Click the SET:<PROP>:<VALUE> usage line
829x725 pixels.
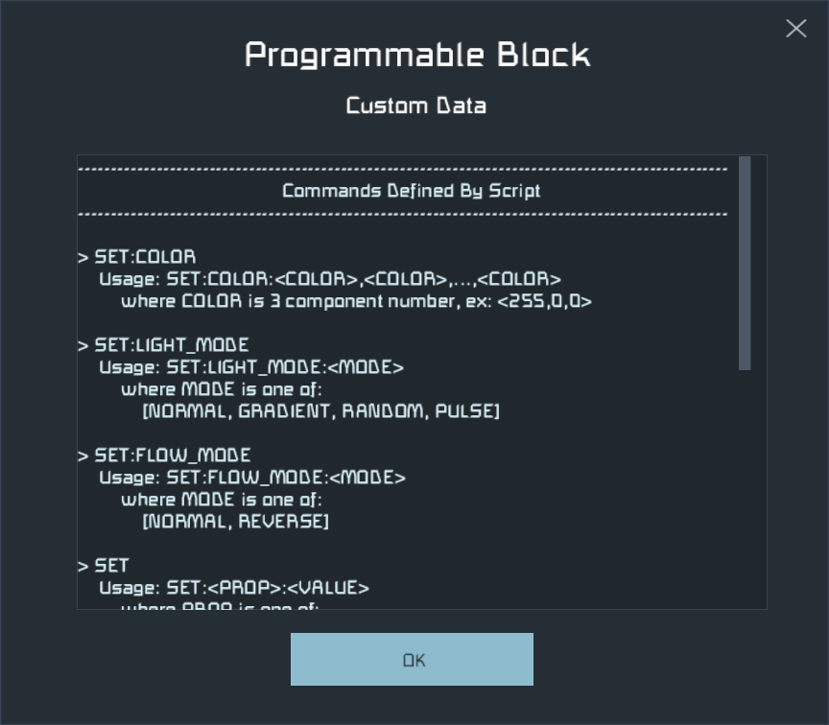click(x=234, y=588)
